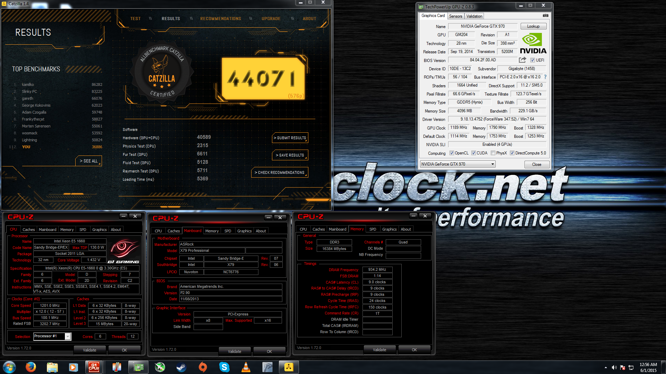Take a GPU-Z screenshot with camera icon
The height and width of the screenshot is (374, 666).
click(x=546, y=16)
